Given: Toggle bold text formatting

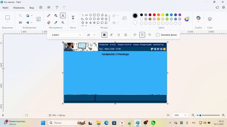Looking at the screenshot, I should (x=104, y=35).
